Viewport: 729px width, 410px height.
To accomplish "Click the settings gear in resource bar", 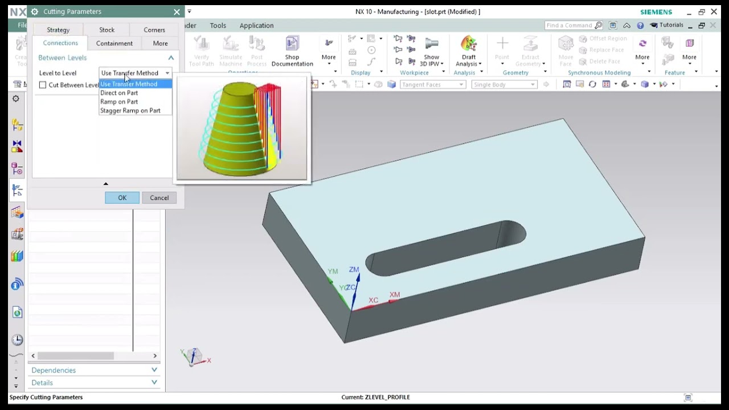I will click(16, 99).
